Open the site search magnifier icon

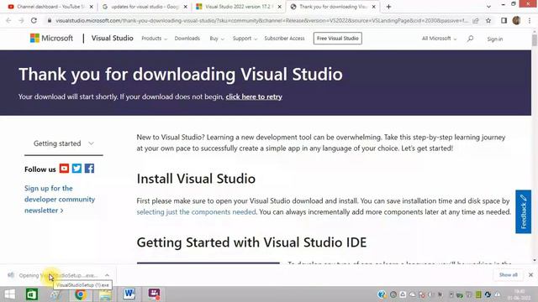tap(471, 39)
